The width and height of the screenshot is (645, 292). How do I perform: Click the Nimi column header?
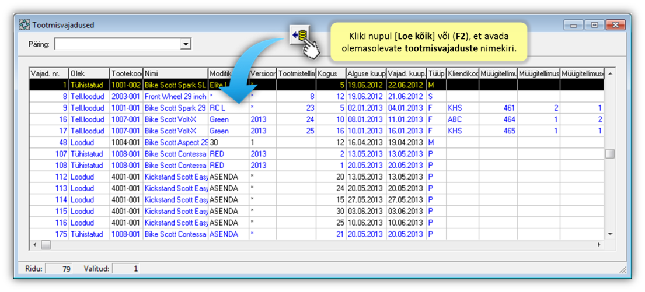tap(176, 73)
